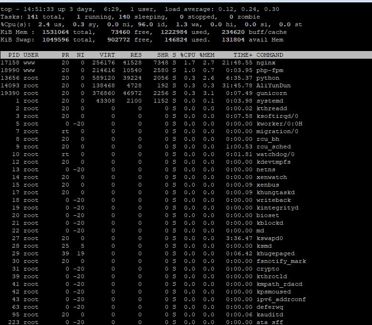Click the kdevtmpfs process name
Viewport: 372px width, 325px height.
pyautogui.click(x=273, y=162)
